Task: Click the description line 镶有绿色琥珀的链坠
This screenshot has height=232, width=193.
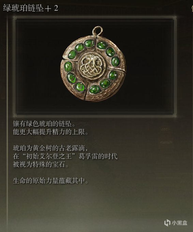Action: click(x=44, y=124)
